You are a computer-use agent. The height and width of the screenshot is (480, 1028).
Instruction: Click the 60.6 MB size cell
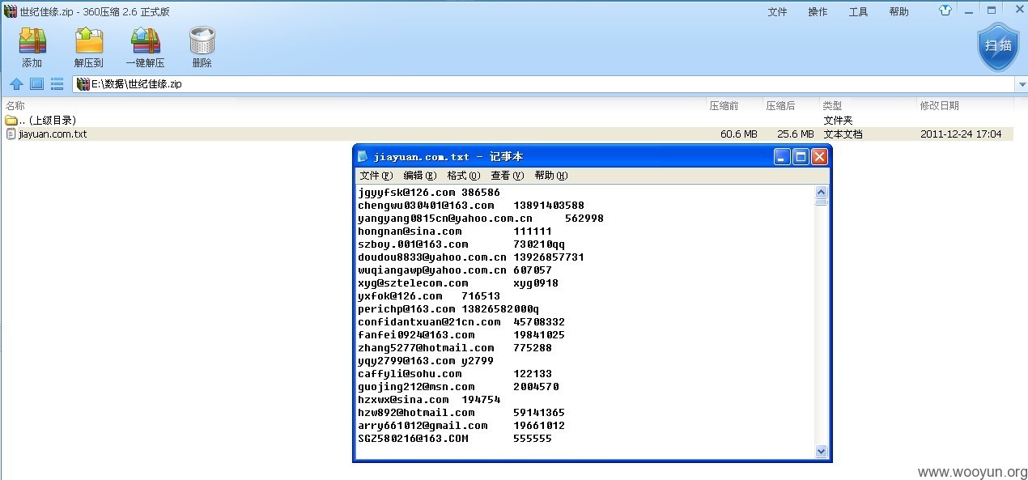739,134
